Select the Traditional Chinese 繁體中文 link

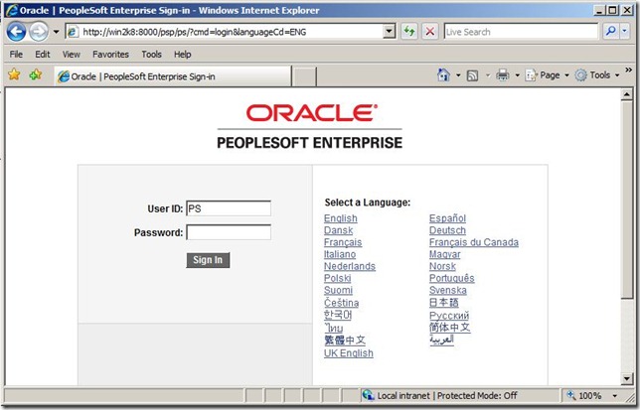click(345, 340)
